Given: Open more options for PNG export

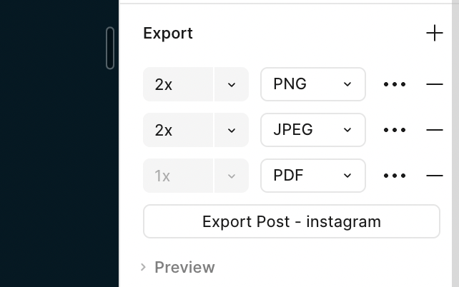Looking at the screenshot, I should [x=395, y=84].
